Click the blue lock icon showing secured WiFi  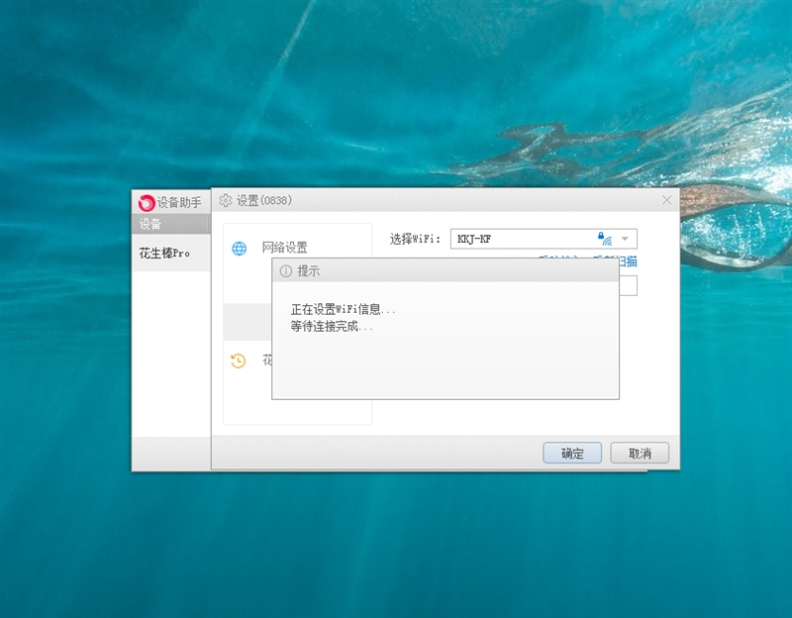601,237
